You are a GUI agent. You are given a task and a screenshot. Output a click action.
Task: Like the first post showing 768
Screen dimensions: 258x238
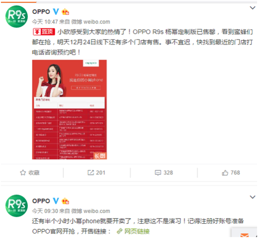pyautogui.click(x=231, y=173)
